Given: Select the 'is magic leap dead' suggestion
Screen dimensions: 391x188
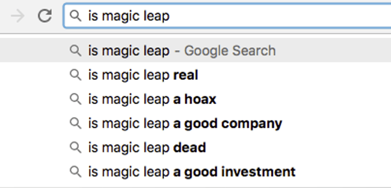Looking at the screenshot, I should 147,148.
